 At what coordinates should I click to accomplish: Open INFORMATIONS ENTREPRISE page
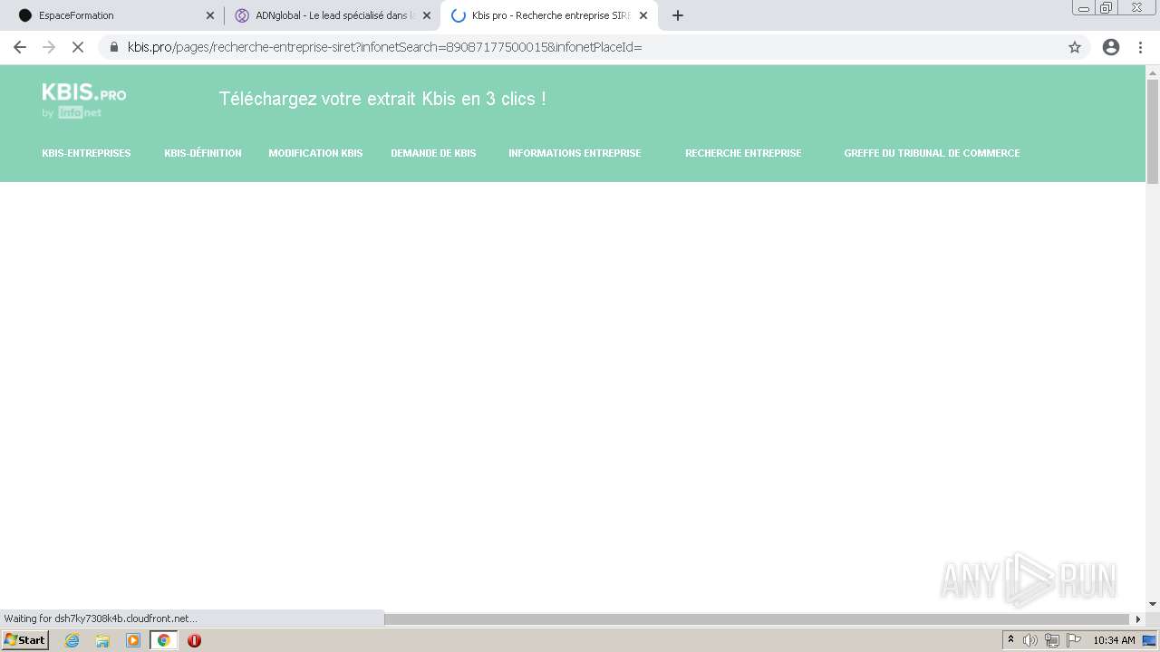click(x=575, y=153)
